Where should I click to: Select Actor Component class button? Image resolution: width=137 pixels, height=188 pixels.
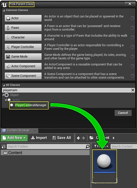pyautogui.click(x=23, y=66)
